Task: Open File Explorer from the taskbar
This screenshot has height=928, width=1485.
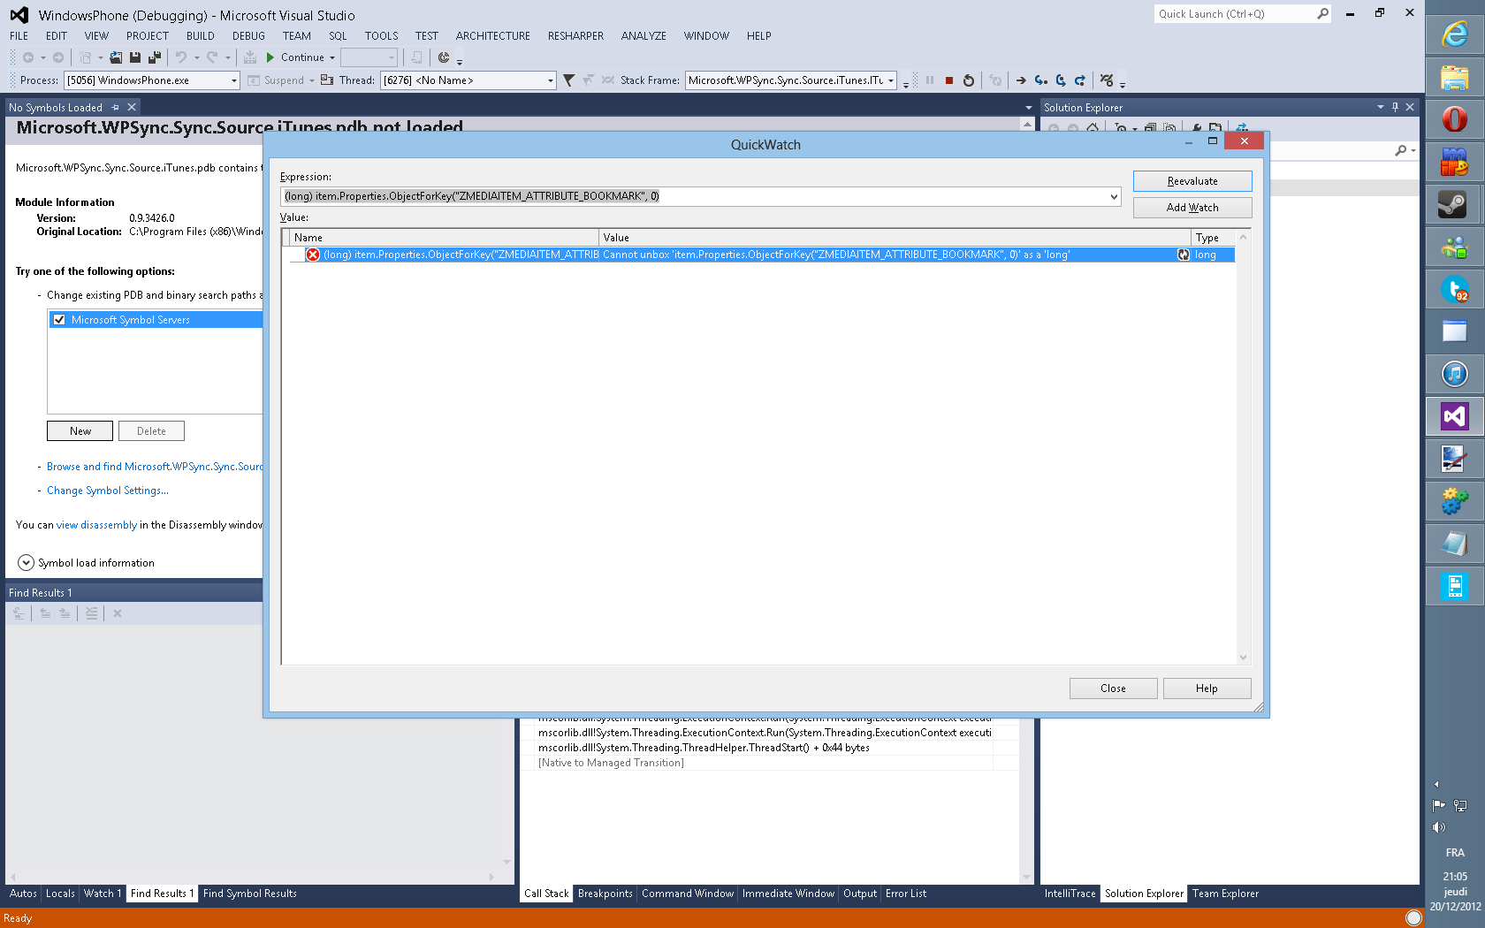Action: point(1455,77)
